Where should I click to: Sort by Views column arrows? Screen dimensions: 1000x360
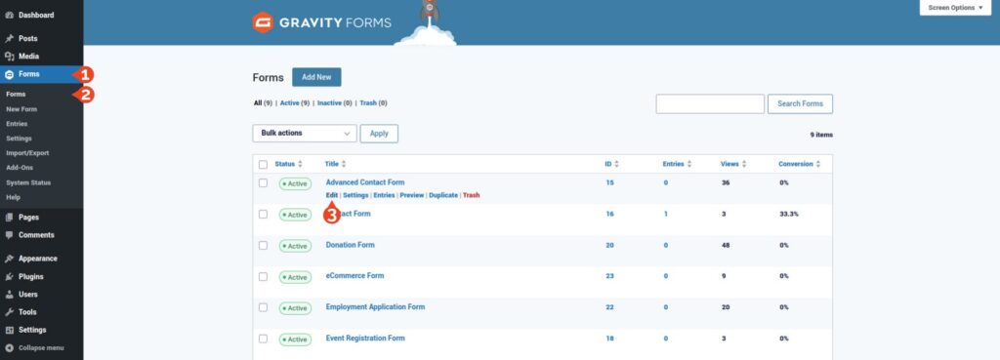[x=744, y=164]
